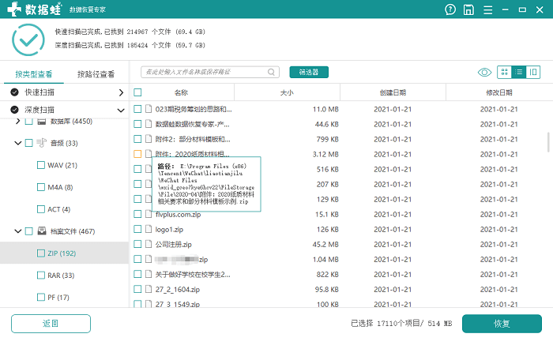Toggle the eye preview icon

(x=484, y=73)
